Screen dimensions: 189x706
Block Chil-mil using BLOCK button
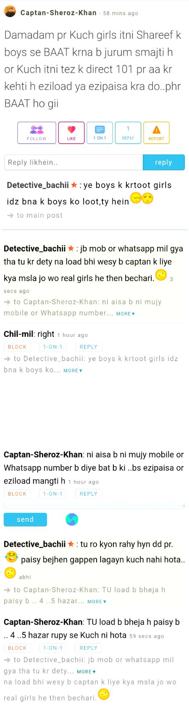pos(17,347)
